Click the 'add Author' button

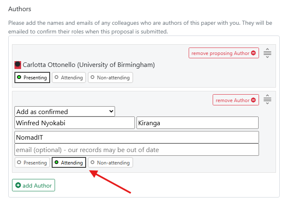(x=34, y=186)
